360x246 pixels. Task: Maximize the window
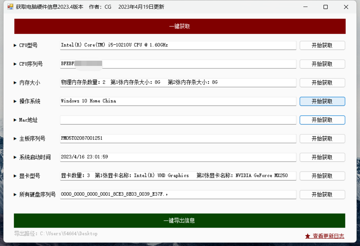point(326,7)
